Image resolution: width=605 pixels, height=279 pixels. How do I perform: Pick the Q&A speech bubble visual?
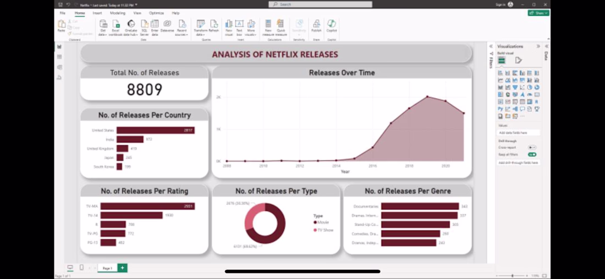[x=522, y=109]
